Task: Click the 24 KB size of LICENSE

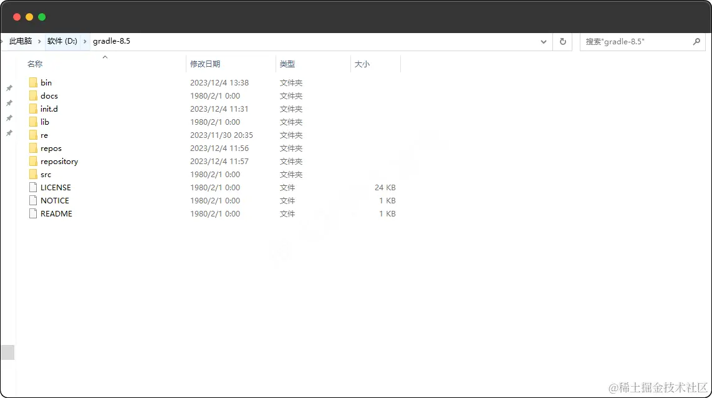Action: coord(385,188)
